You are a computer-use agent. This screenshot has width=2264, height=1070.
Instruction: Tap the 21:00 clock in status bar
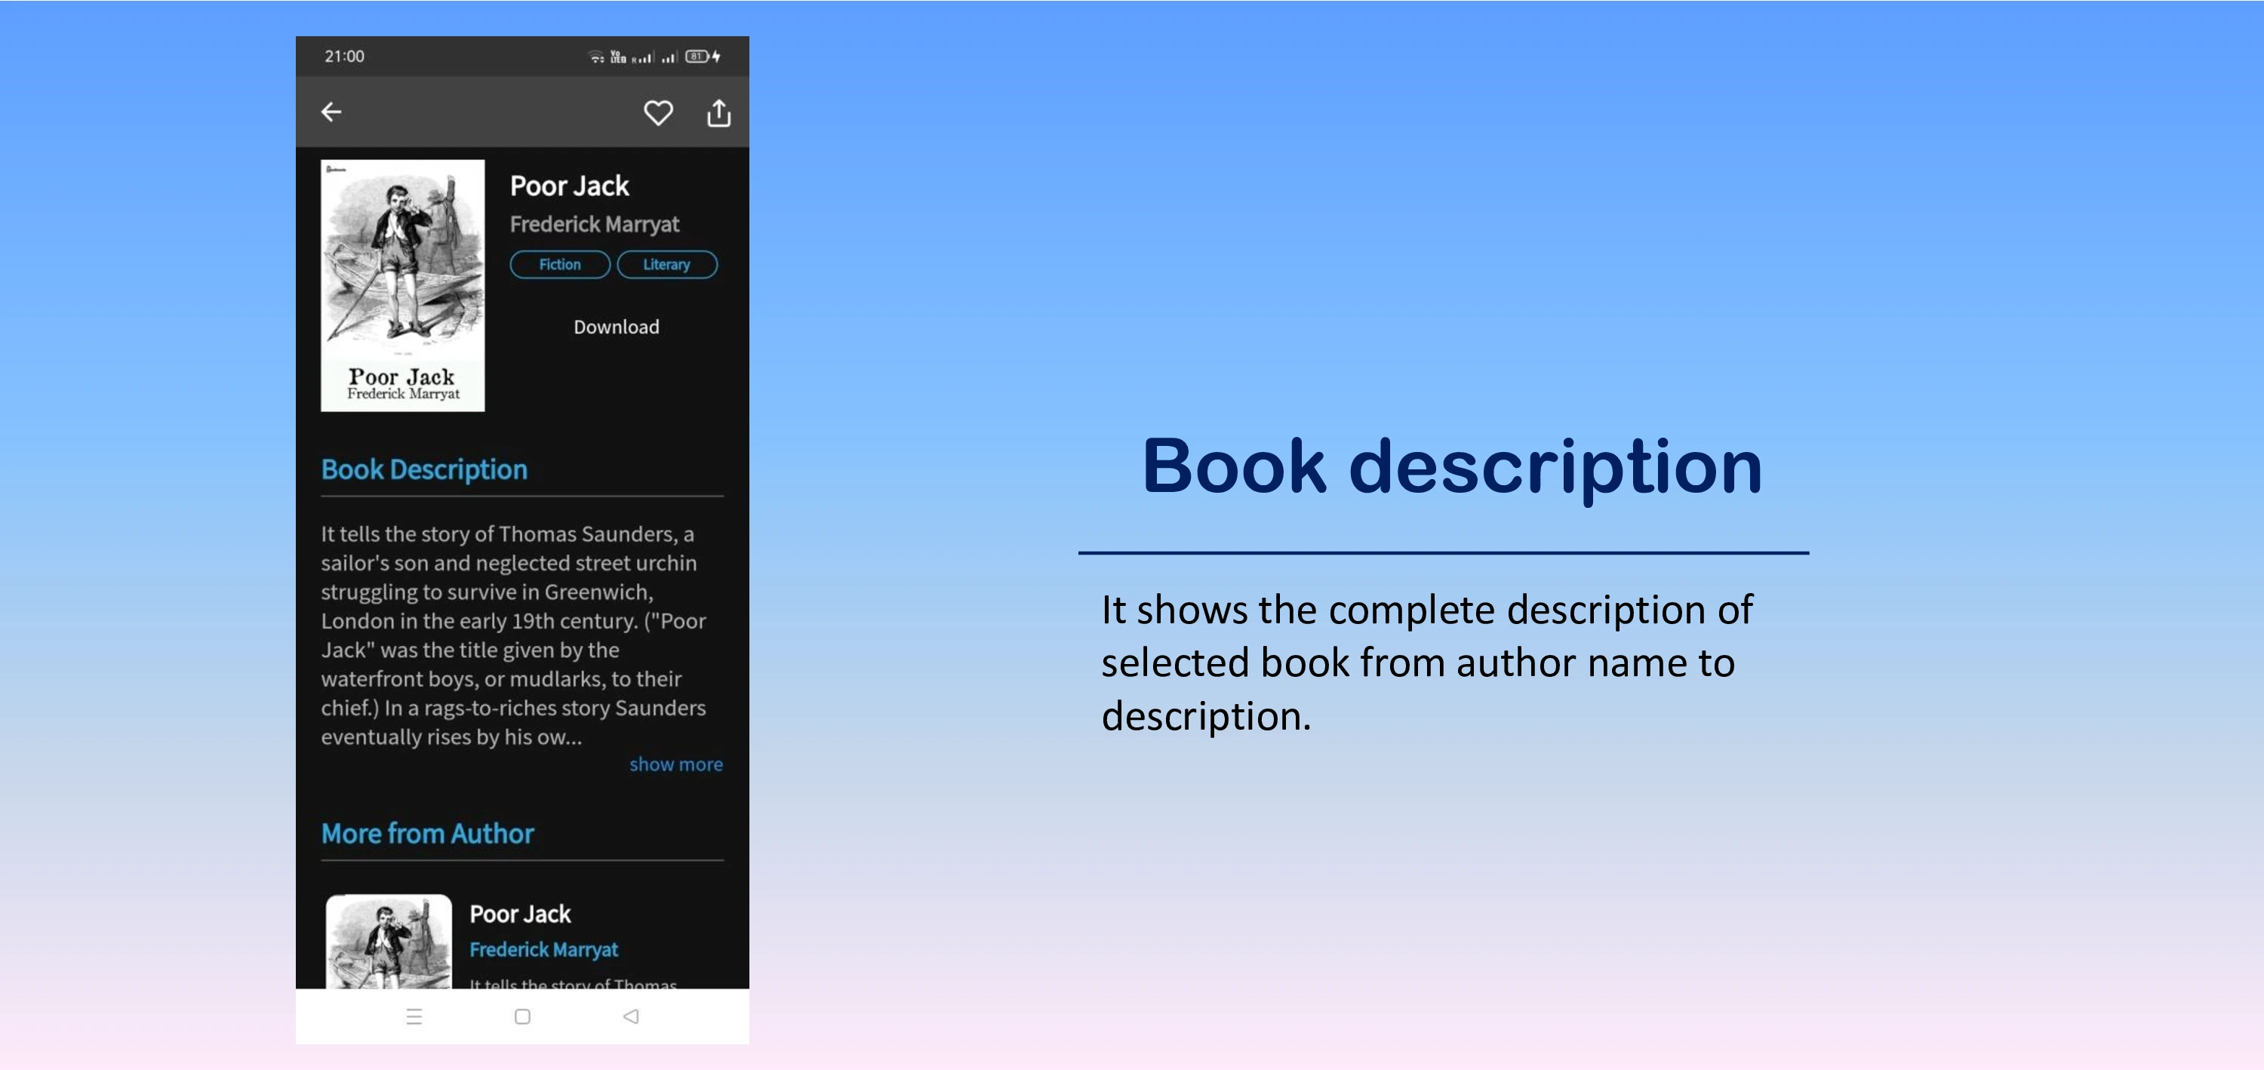(x=343, y=57)
